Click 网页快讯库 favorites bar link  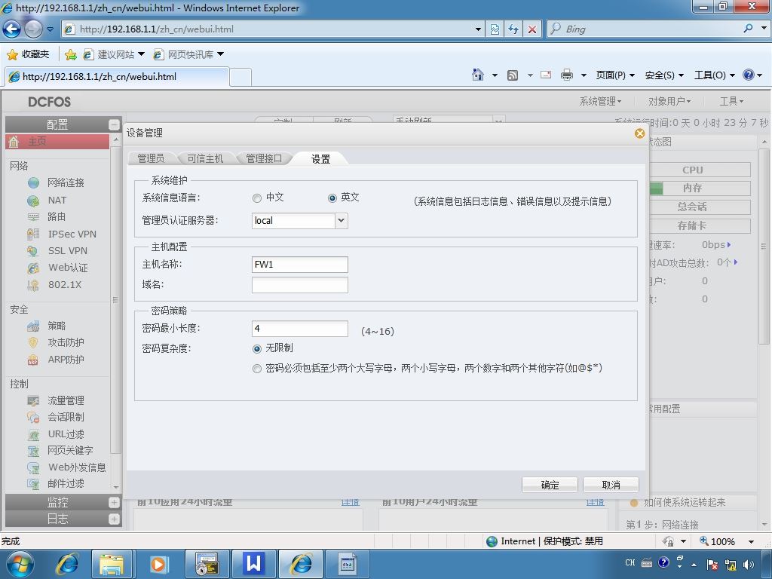188,54
